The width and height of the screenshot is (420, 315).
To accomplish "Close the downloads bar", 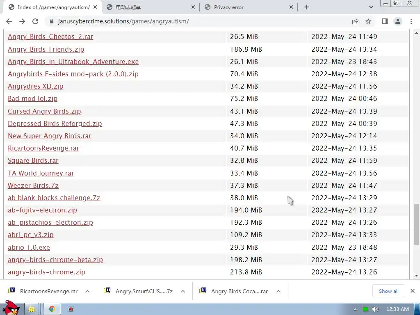I will click(413, 291).
